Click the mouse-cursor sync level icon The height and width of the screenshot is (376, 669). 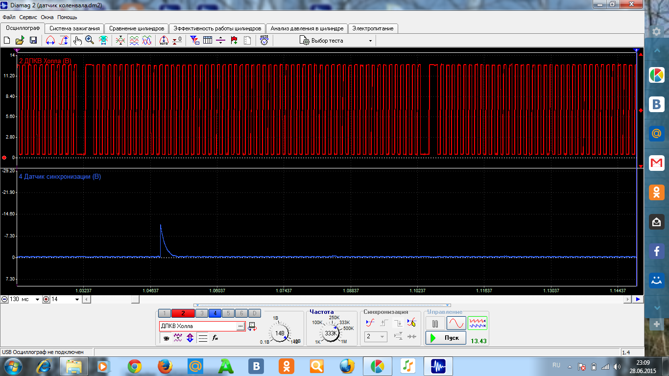coord(411,323)
